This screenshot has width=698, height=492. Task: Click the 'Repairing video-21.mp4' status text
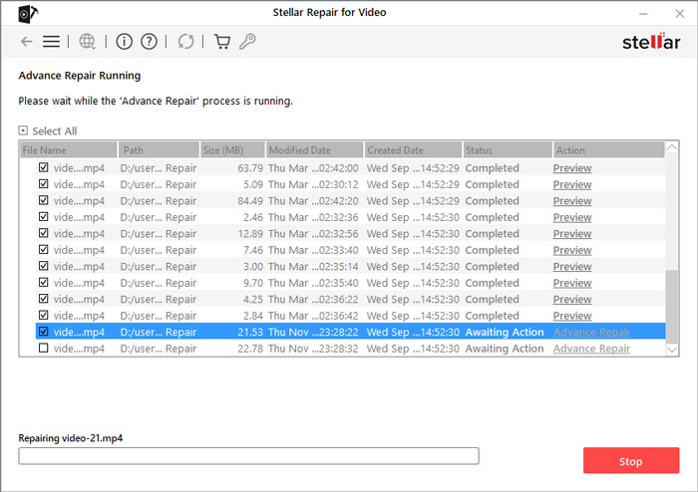(71, 438)
